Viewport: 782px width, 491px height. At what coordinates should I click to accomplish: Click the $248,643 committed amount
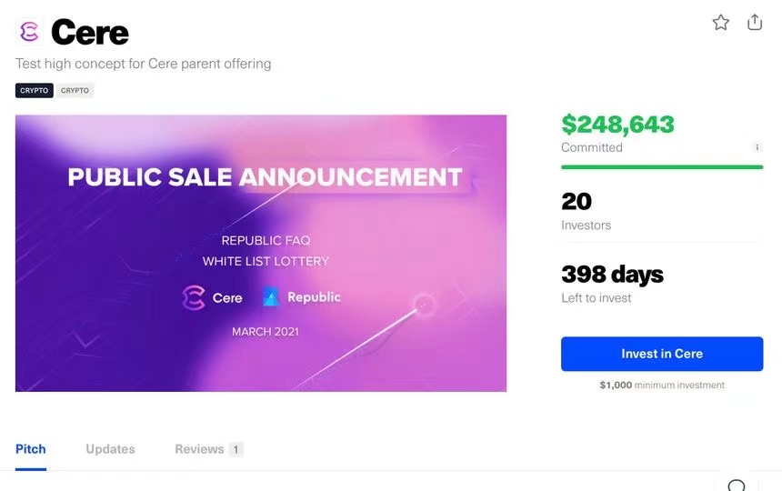point(617,125)
